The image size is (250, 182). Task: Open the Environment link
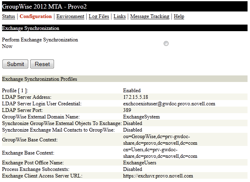(70, 17)
